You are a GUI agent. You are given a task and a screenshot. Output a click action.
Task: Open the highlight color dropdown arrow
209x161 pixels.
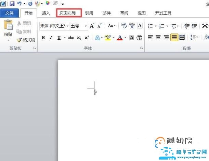(114, 38)
